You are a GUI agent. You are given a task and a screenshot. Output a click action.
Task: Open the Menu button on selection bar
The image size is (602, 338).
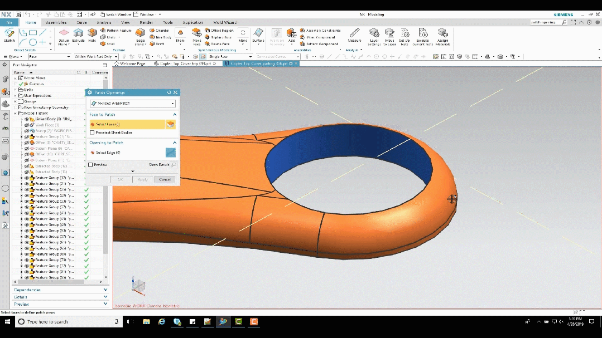[x=13, y=57]
